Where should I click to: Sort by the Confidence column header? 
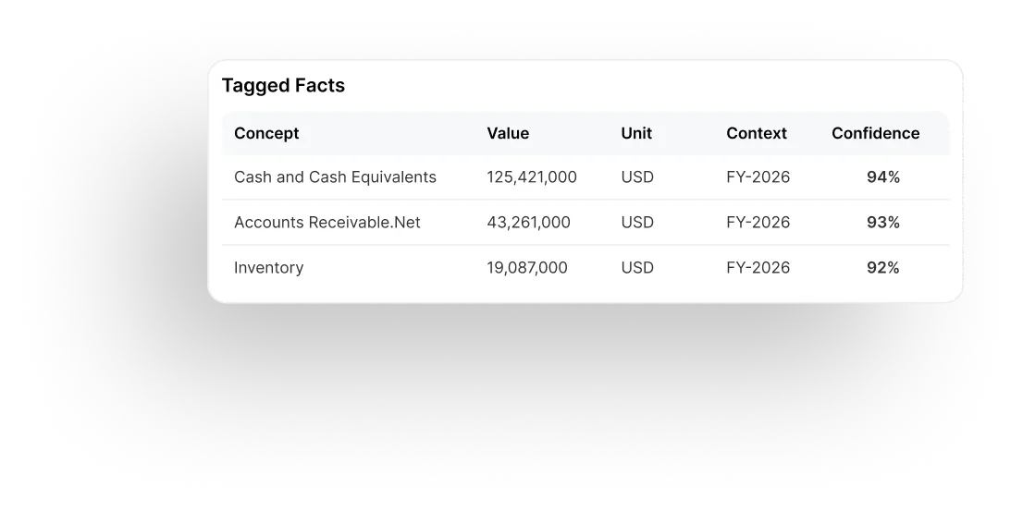[876, 133]
